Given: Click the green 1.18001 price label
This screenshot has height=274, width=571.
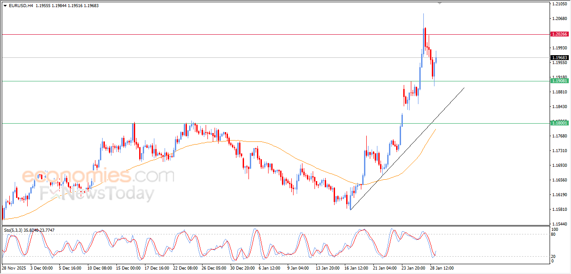Looking at the screenshot, I should [560, 122].
